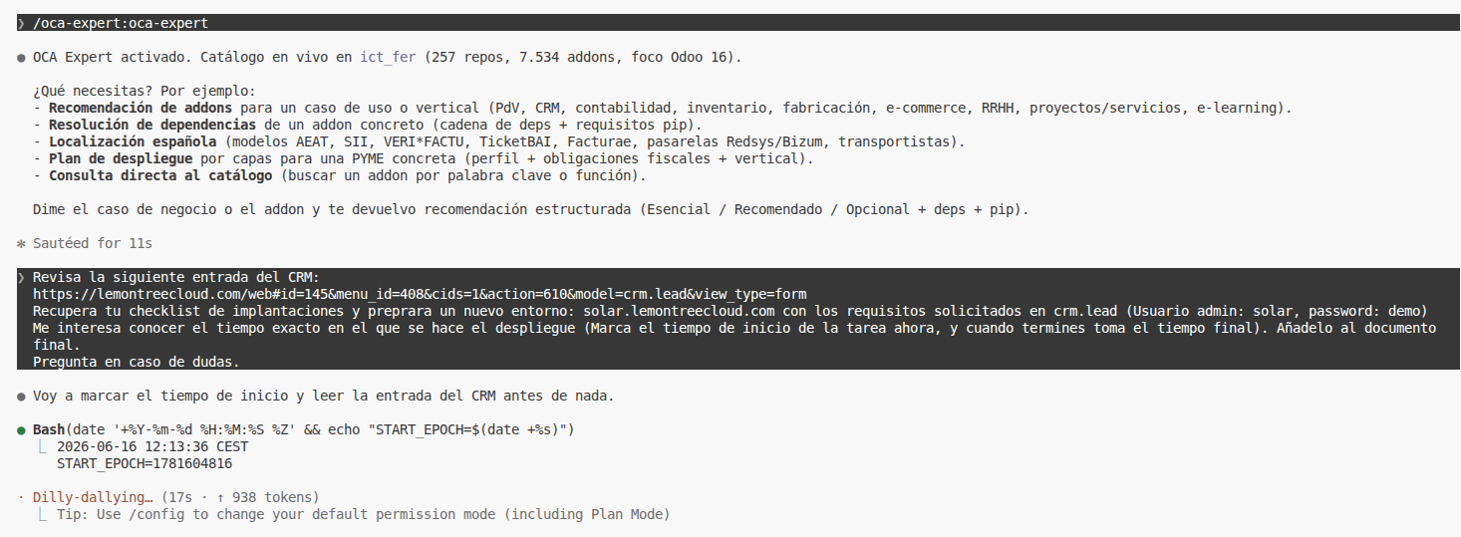Click the prompt chevron before 'Revisa la siguiente entrada'

21,278
